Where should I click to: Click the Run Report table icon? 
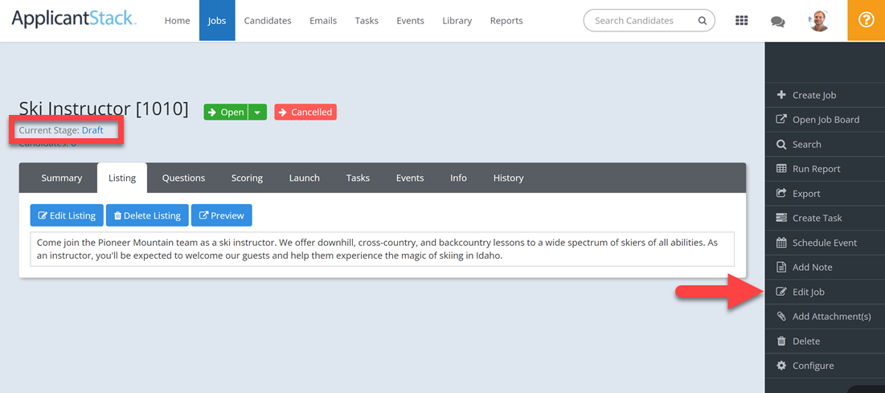click(x=781, y=168)
